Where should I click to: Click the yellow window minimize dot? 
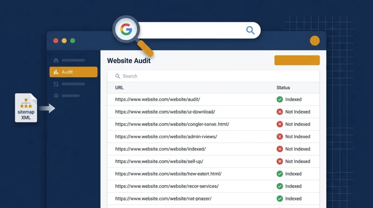(x=64, y=41)
